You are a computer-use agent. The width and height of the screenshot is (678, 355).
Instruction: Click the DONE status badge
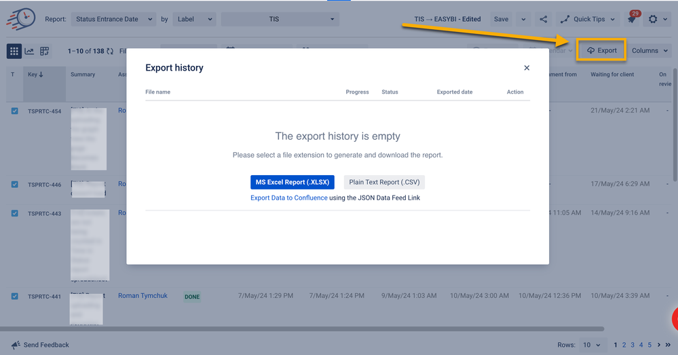pos(192,297)
